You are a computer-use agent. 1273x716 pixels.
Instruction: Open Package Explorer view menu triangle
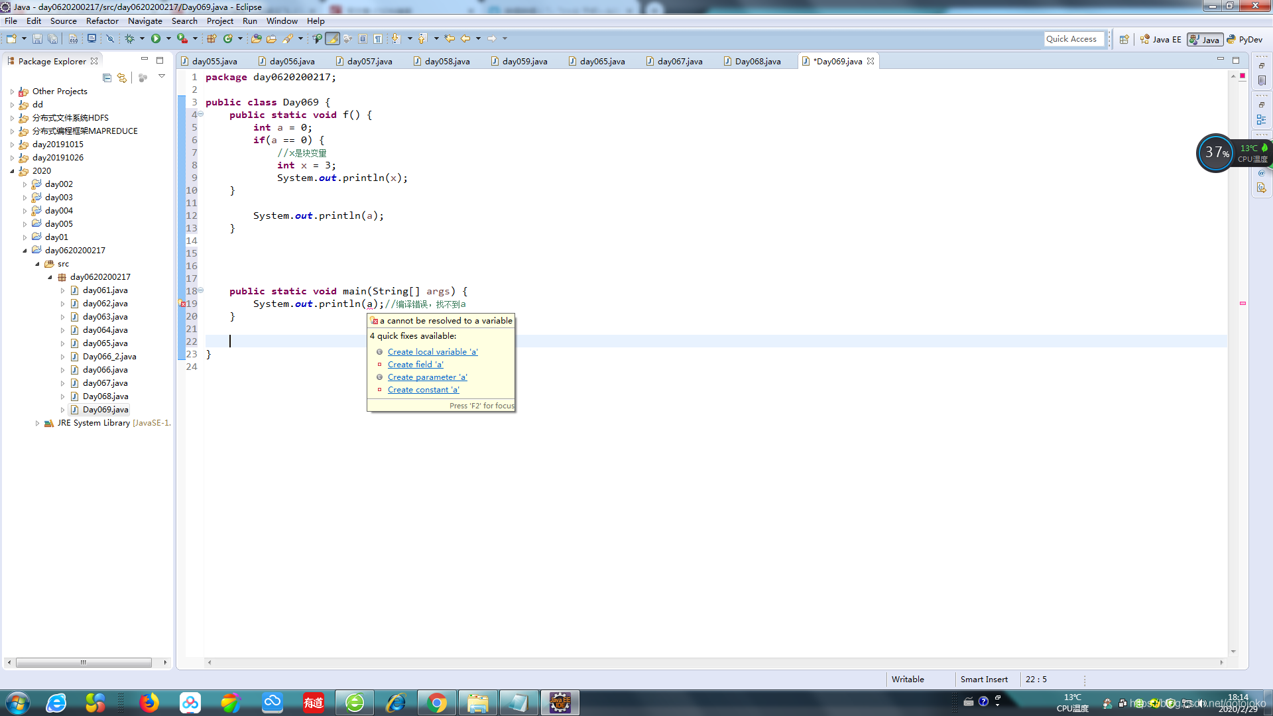coord(162,77)
